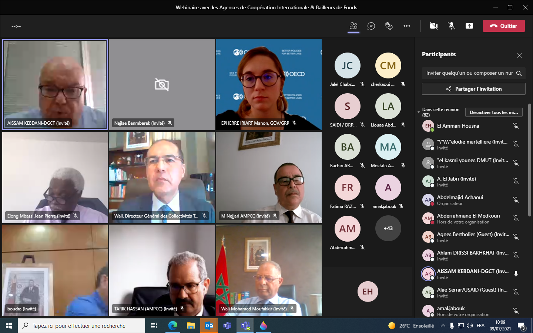This screenshot has width=533, height=333.
Task: Click muted mic icon for A. El Jabri
Action: (x=516, y=181)
